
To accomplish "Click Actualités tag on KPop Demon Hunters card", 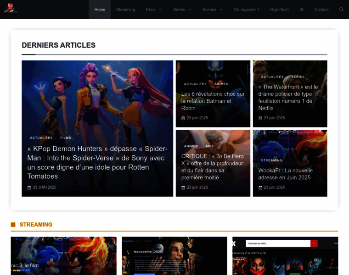I will (x=41, y=137).
